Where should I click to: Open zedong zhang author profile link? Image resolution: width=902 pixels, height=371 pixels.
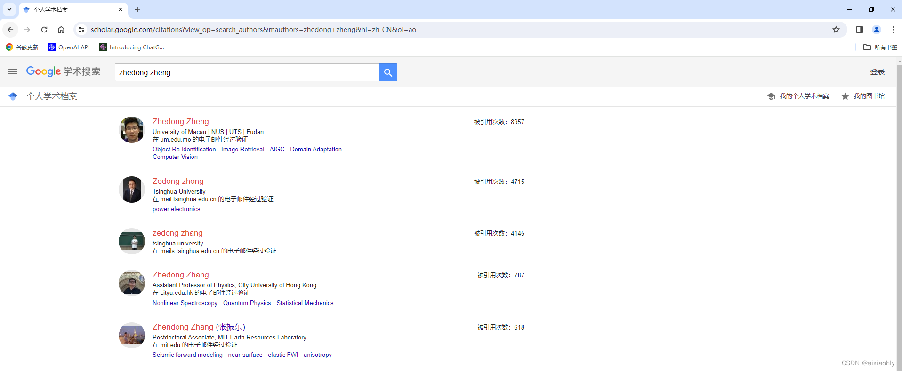tap(177, 233)
